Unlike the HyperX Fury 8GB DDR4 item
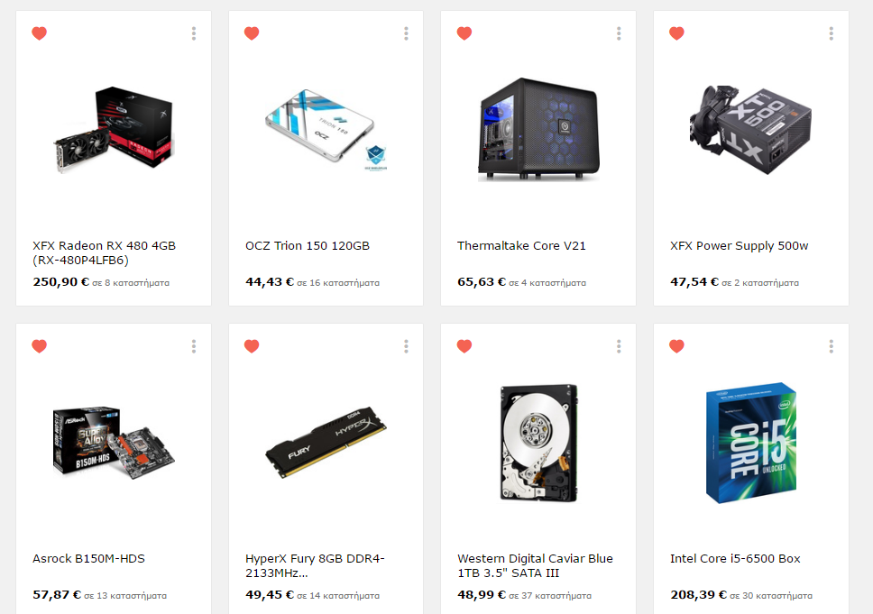The width and height of the screenshot is (873, 614). tap(252, 346)
